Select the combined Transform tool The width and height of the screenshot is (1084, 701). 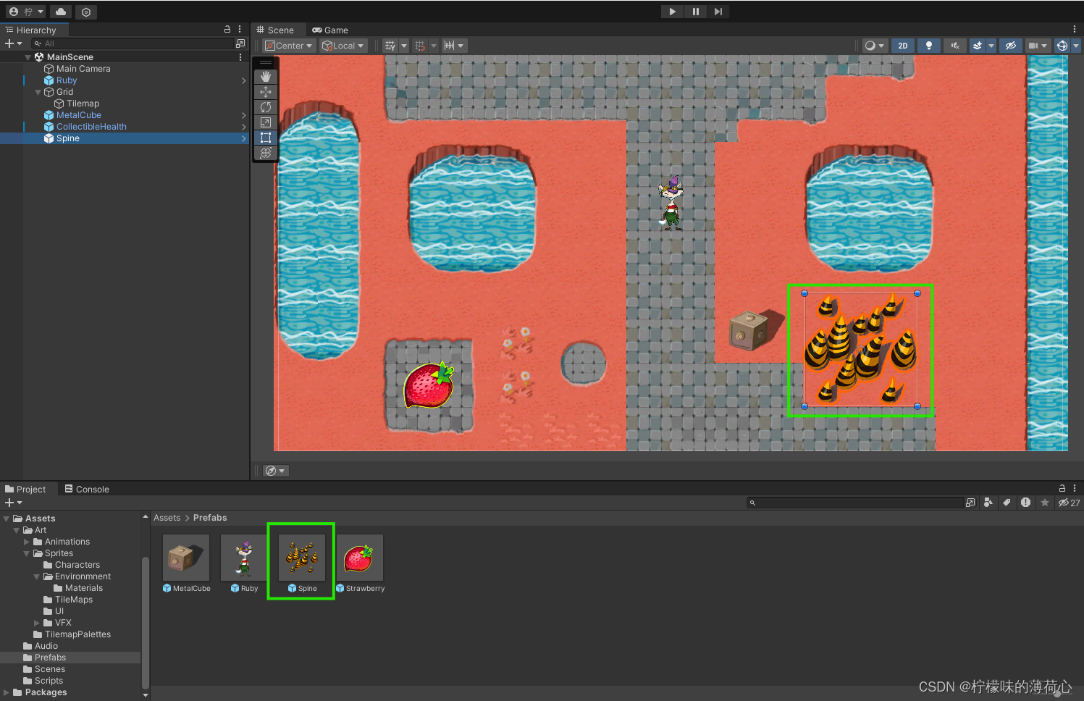(266, 153)
